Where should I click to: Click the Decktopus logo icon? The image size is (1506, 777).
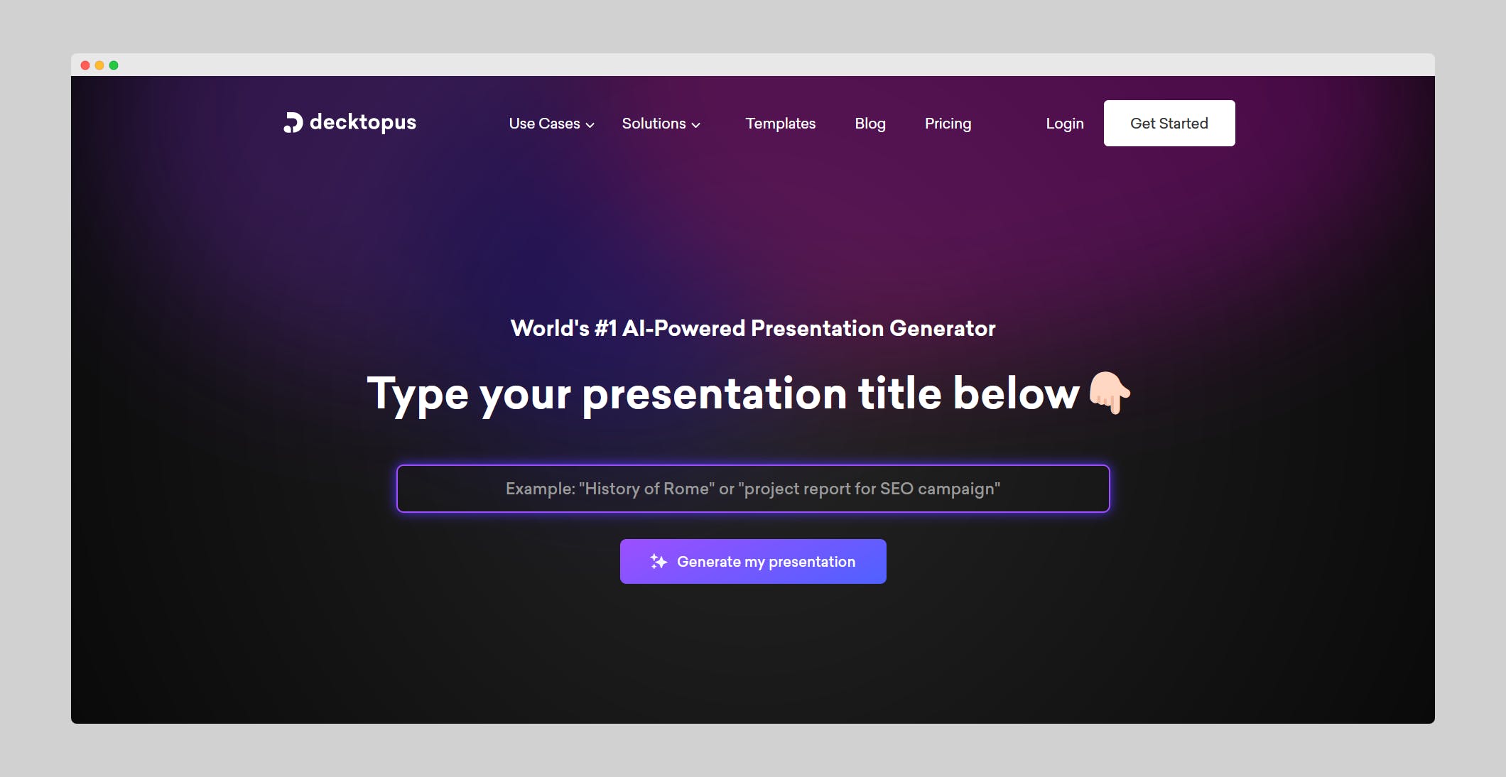[293, 123]
